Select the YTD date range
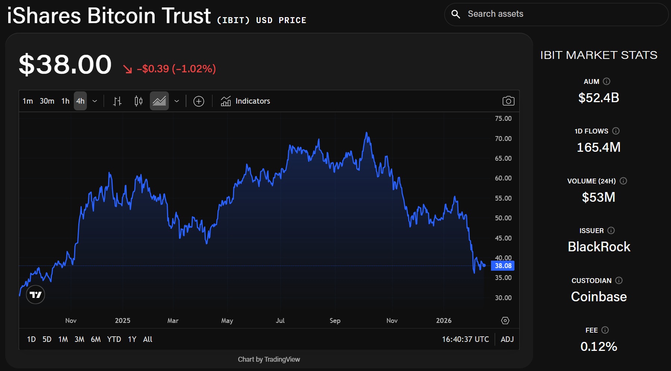The image size is (671, 371). click(x=114, y=339)
